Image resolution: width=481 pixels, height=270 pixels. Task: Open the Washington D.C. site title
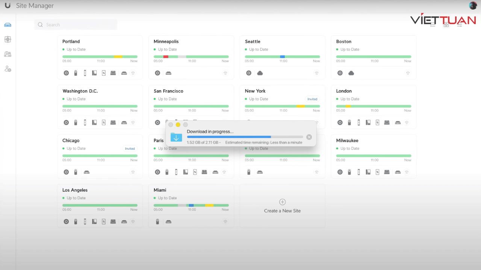(80, 91)
